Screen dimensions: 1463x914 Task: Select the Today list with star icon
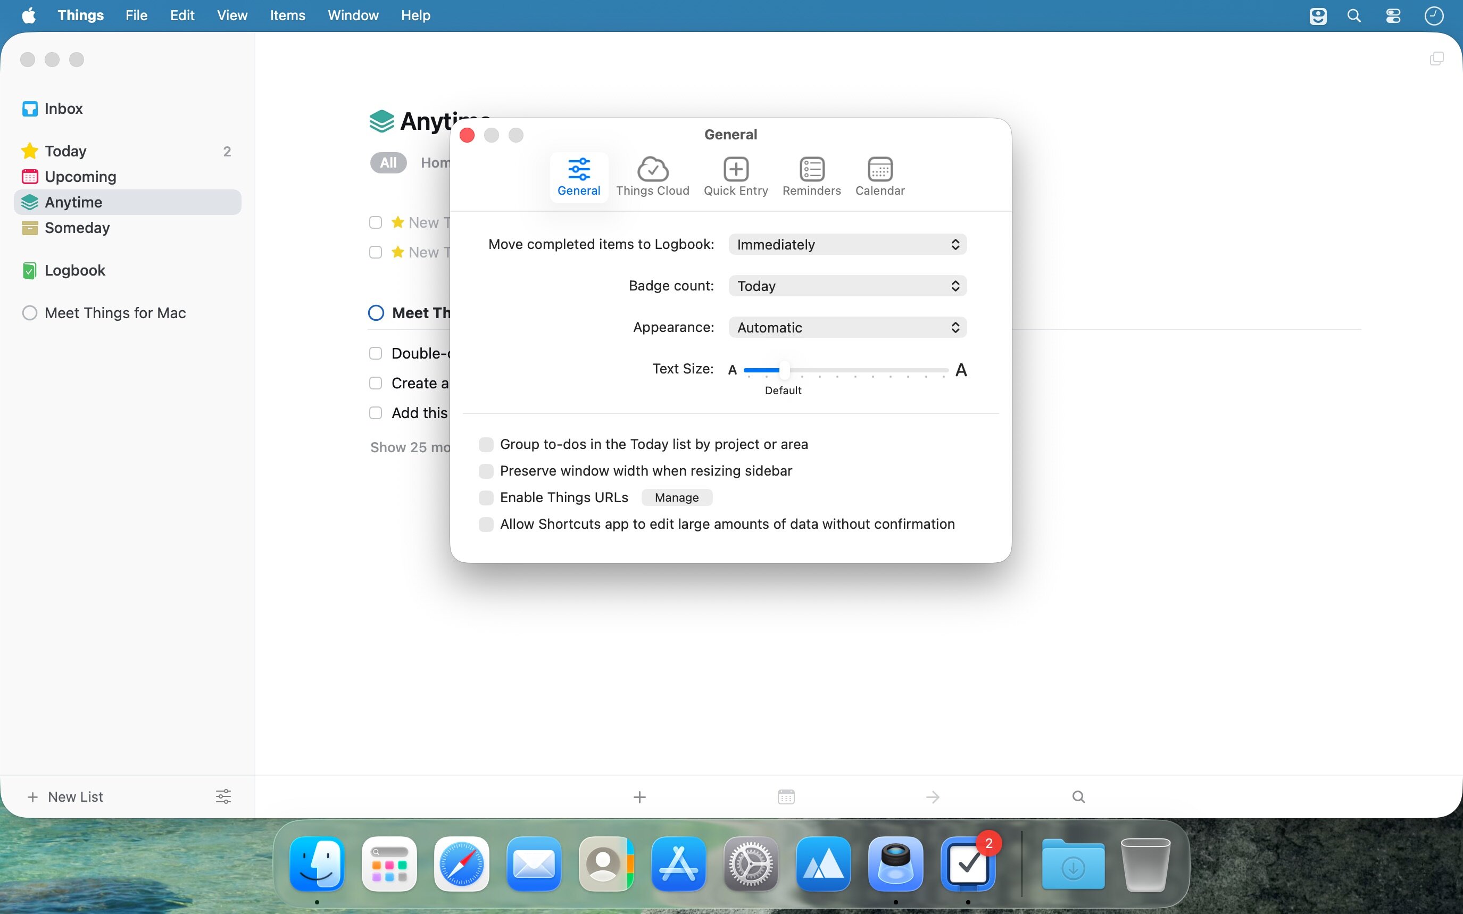127,151
